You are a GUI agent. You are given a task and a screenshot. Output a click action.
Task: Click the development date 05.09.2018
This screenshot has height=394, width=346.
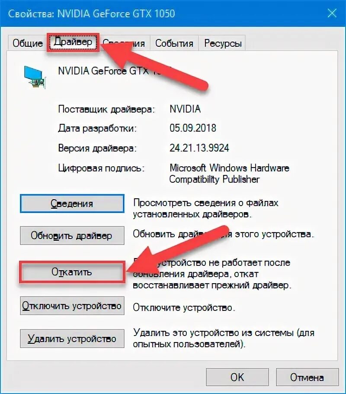192,128
